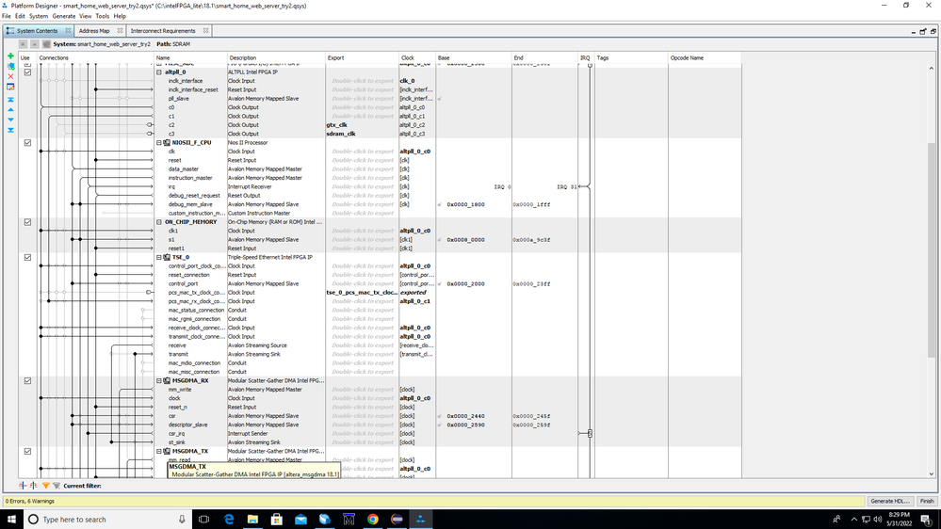941x529 pixels.
Task: Click the taskbar search box
Action: tap(108, 520)
